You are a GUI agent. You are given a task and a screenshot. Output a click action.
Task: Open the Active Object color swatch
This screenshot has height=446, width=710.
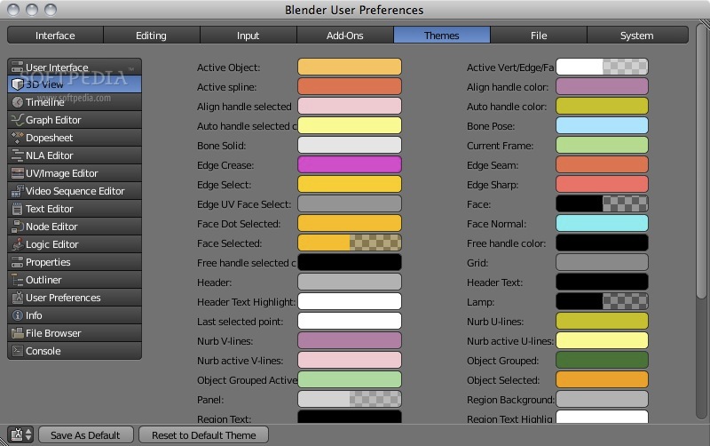coord(350,68)
